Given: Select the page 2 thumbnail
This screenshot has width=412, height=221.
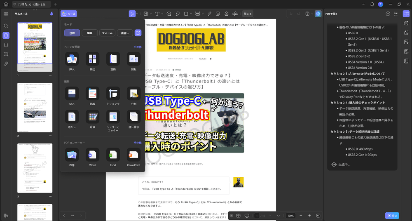Looking at the screenshot, I should click(x=35, y=107).
